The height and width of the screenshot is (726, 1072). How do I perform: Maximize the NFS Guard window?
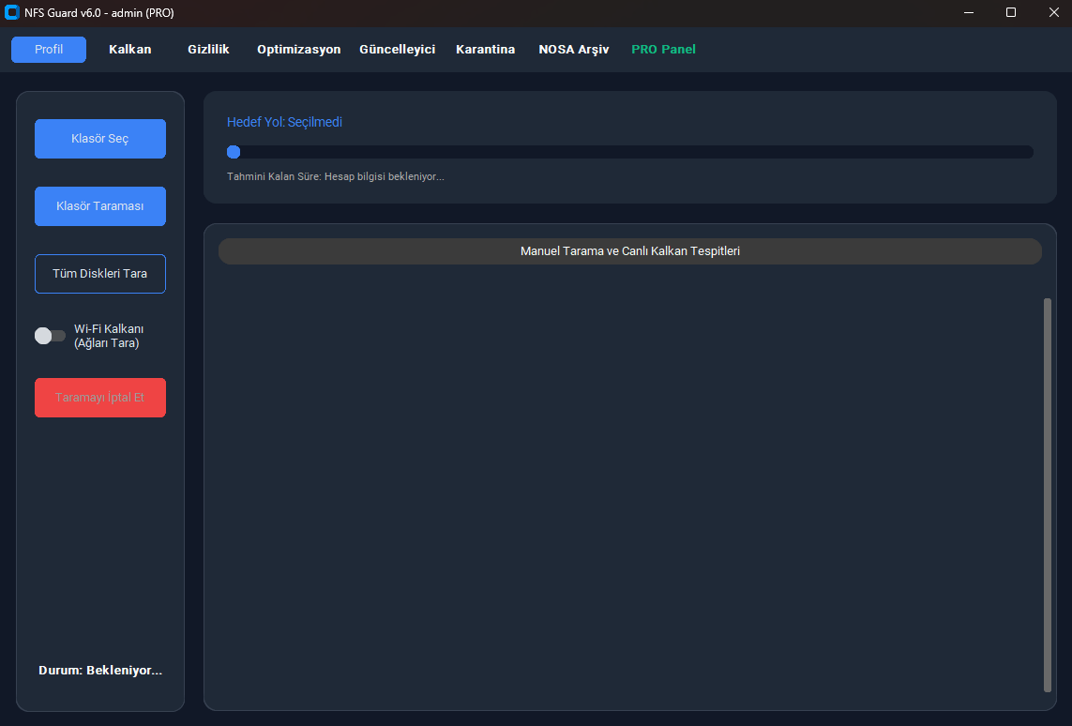[1010, 12]
